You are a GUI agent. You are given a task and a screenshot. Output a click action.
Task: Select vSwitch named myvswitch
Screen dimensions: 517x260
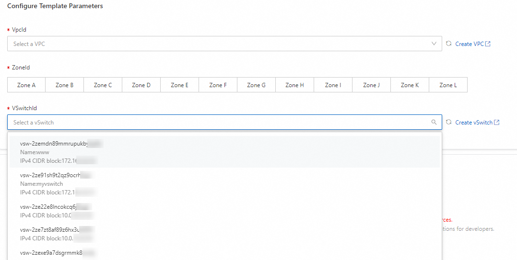click(x=224, y=183)
